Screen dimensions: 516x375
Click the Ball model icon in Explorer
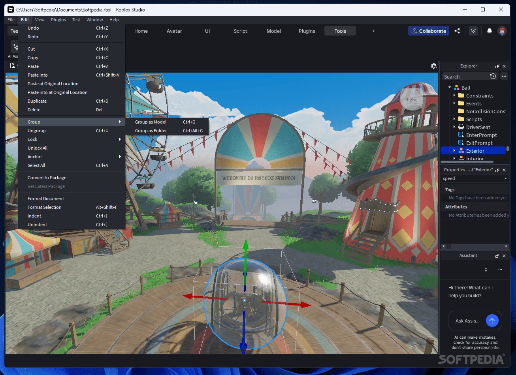coord(457,88)
